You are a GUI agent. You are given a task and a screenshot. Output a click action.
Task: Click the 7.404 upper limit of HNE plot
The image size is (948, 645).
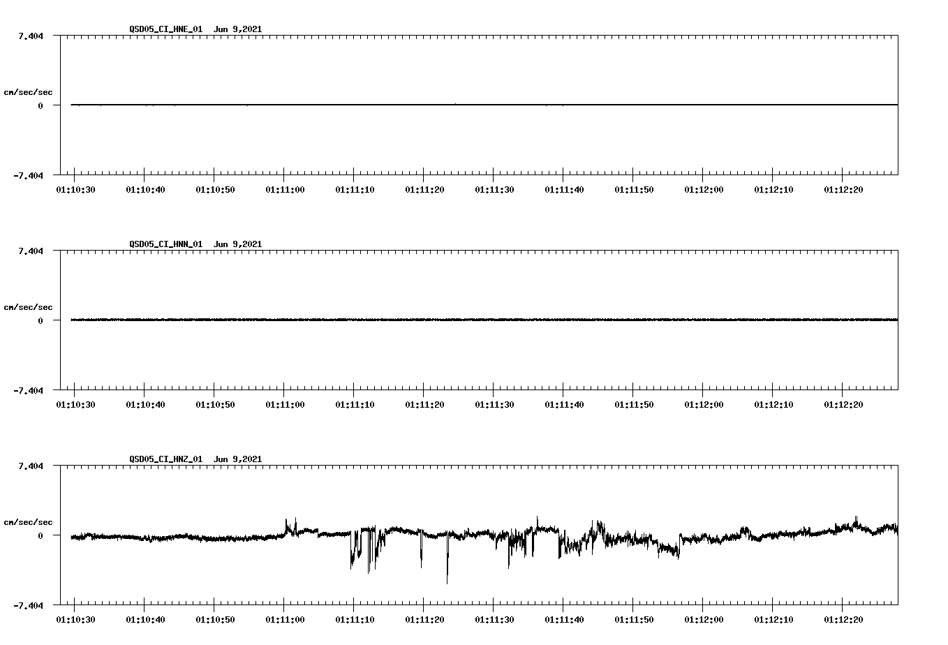tap(30, 36)
